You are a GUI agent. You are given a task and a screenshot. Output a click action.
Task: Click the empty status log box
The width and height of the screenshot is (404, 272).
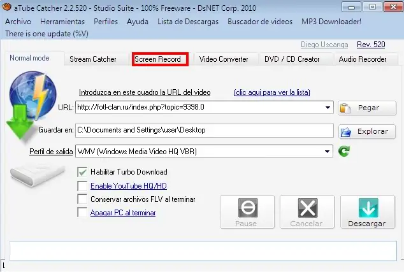point(203,250)
